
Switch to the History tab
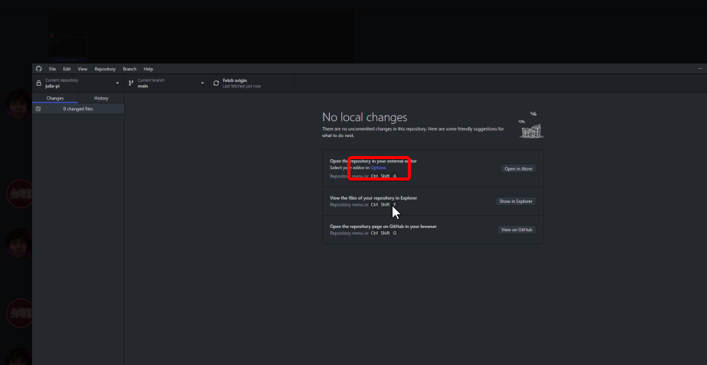point(101,98)
